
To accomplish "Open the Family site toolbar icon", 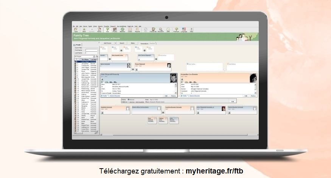I will point(153,30).
